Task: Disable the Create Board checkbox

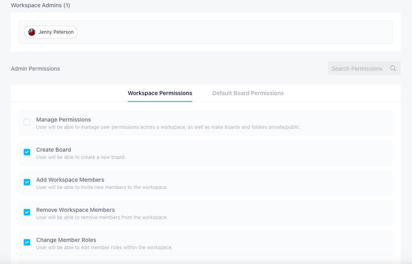Action: [x=27, y=152]
